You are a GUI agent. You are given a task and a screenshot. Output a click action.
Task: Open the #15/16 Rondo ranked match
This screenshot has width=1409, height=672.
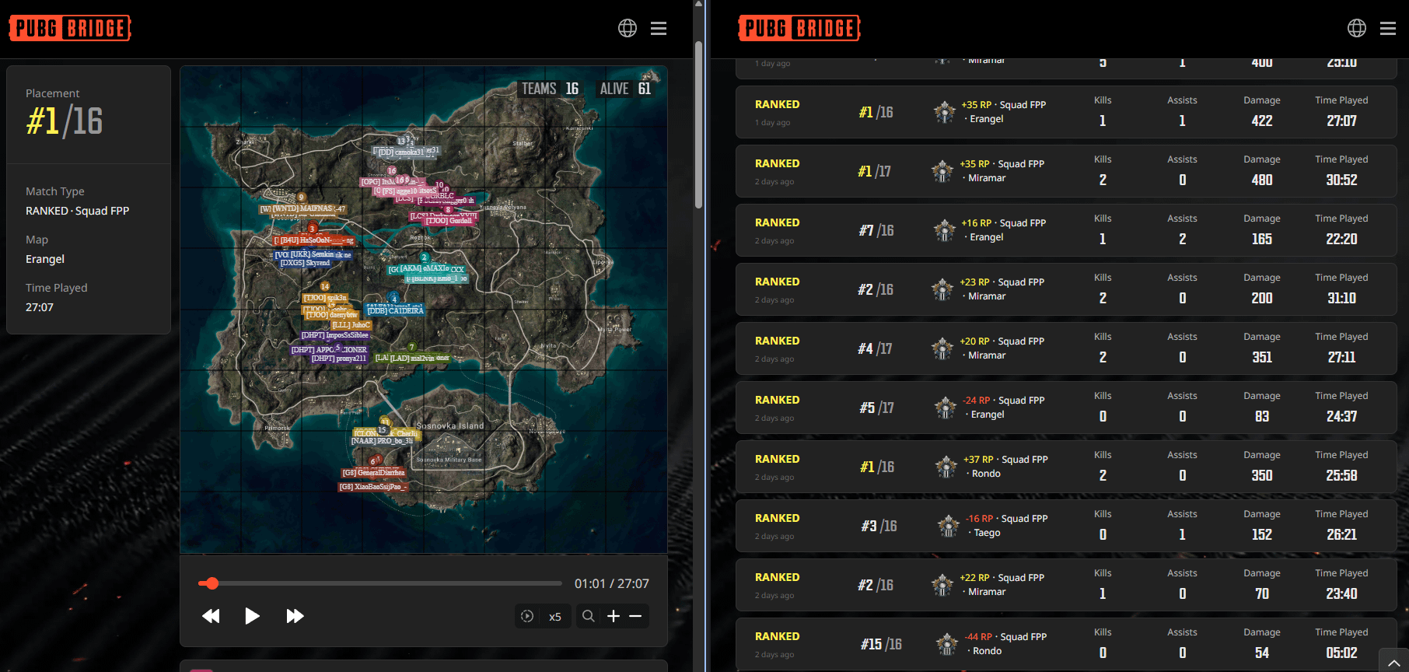(1065, 644)
